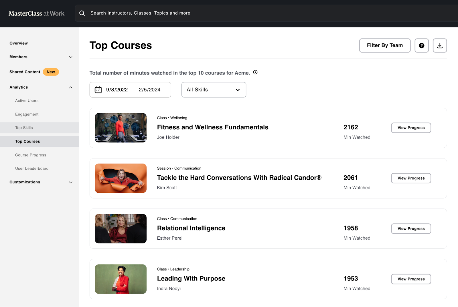Open the Relational Intelligence course thumbnail

point(121,229)
